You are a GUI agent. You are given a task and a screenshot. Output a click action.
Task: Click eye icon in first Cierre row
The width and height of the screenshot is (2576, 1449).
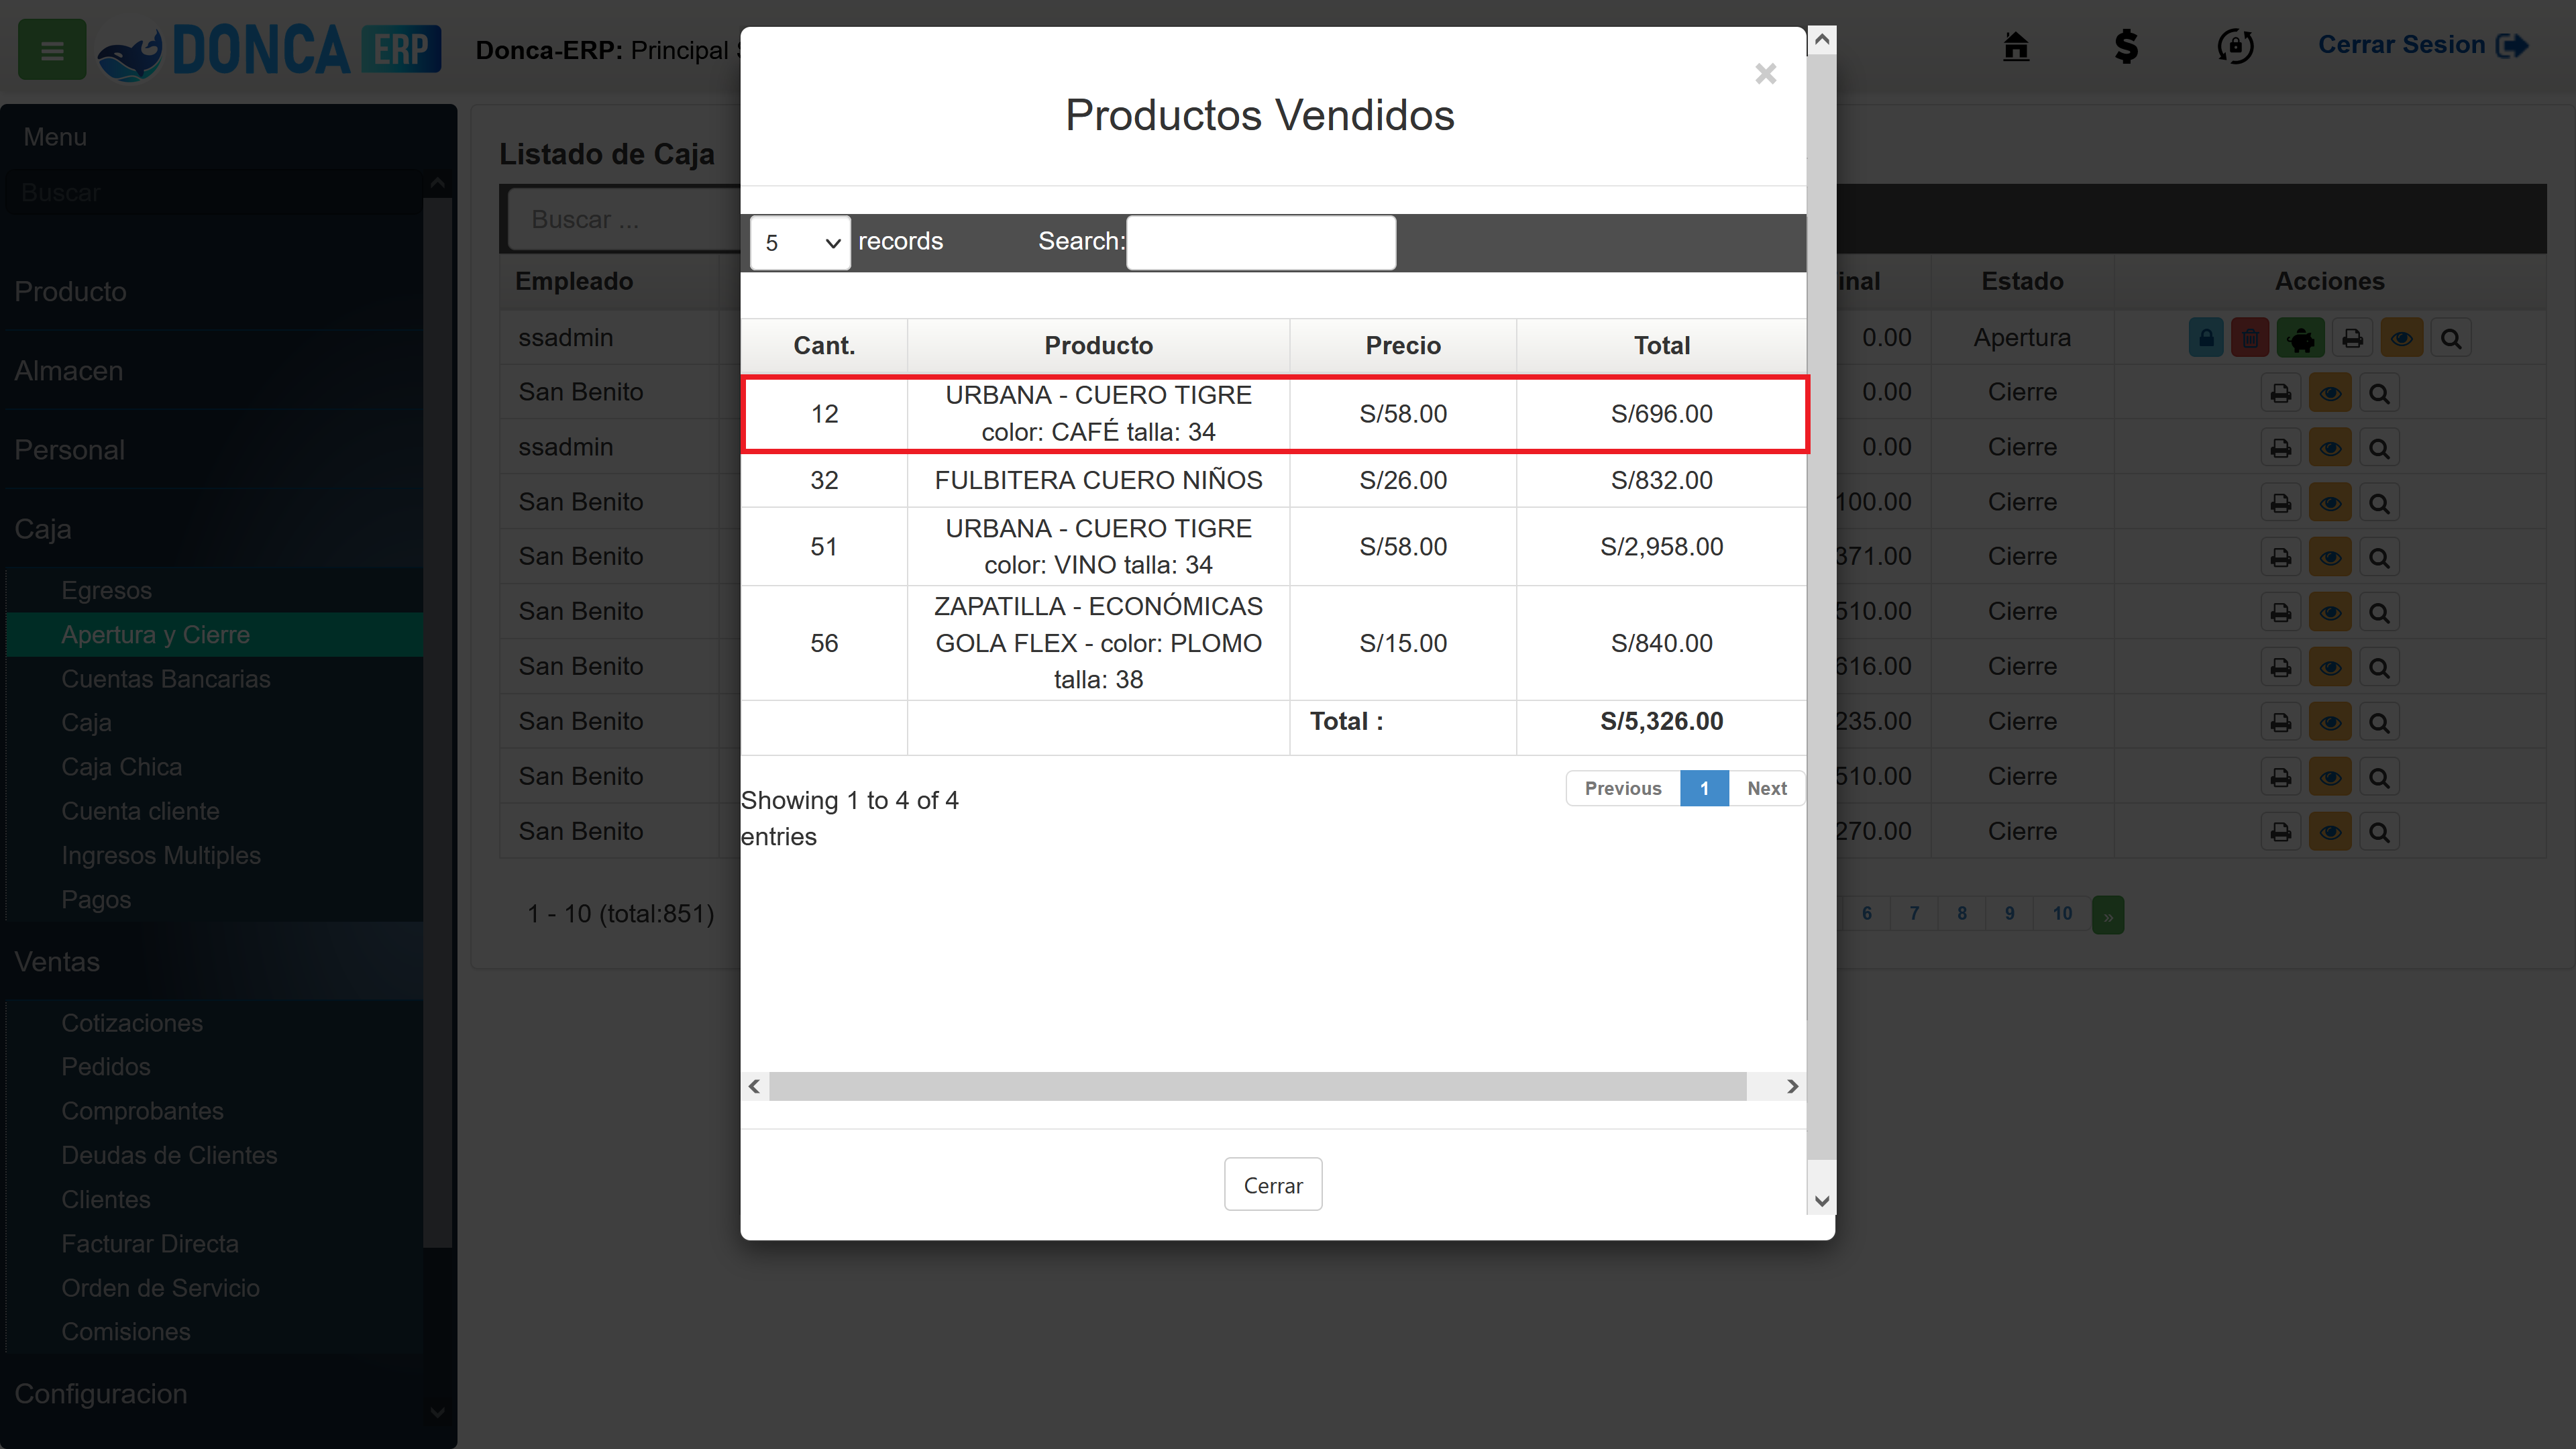(2330, 393)
